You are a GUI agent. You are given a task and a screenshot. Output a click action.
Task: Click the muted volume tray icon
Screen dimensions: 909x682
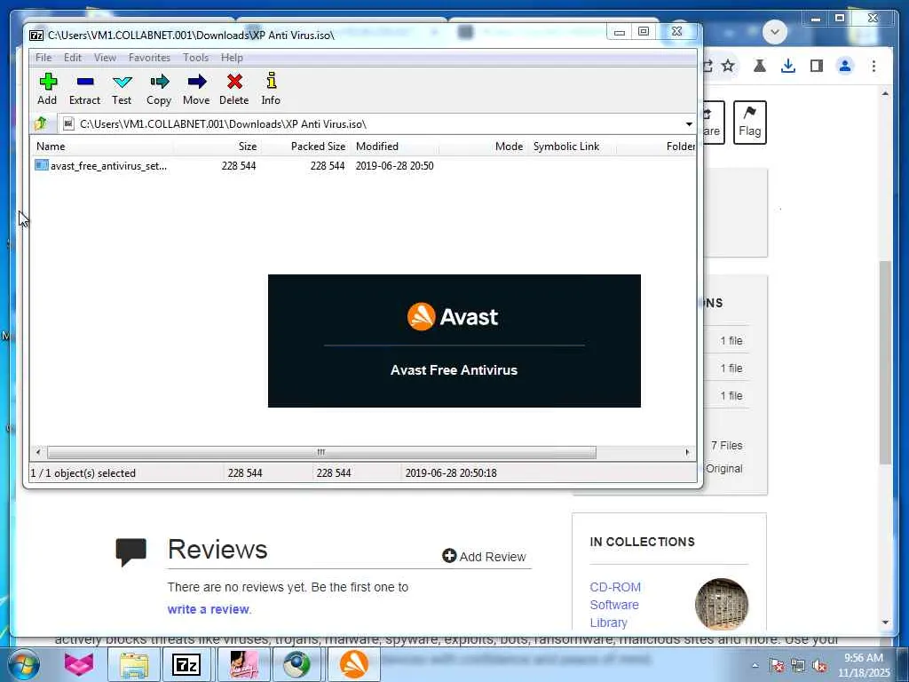point(819,666)
